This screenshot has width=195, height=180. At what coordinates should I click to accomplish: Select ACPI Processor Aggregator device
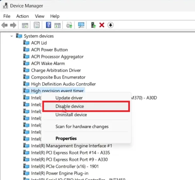click(57, 56)
